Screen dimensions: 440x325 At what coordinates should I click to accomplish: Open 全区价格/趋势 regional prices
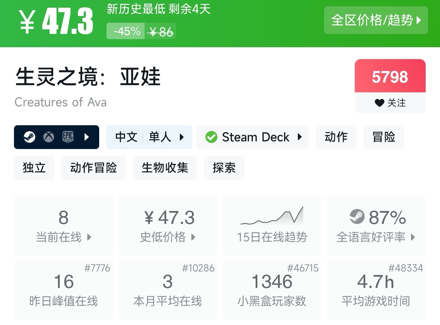click(376, 20)
